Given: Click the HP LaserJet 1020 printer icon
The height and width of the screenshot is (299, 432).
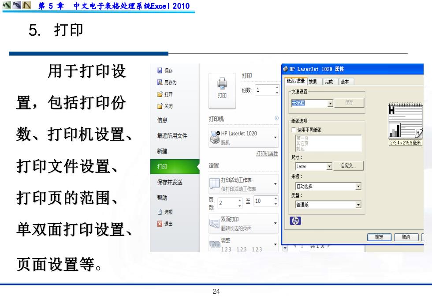Looking at the screenshot, I should [215, 137].
